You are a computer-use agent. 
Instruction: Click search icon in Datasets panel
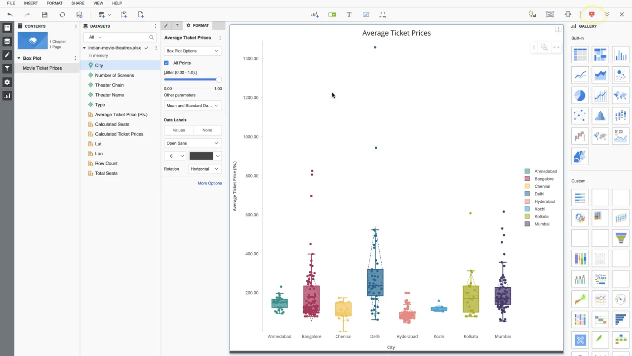(x=152, y=37)
